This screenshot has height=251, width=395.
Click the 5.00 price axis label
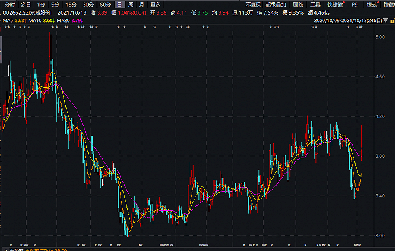(x=380, y=37)
